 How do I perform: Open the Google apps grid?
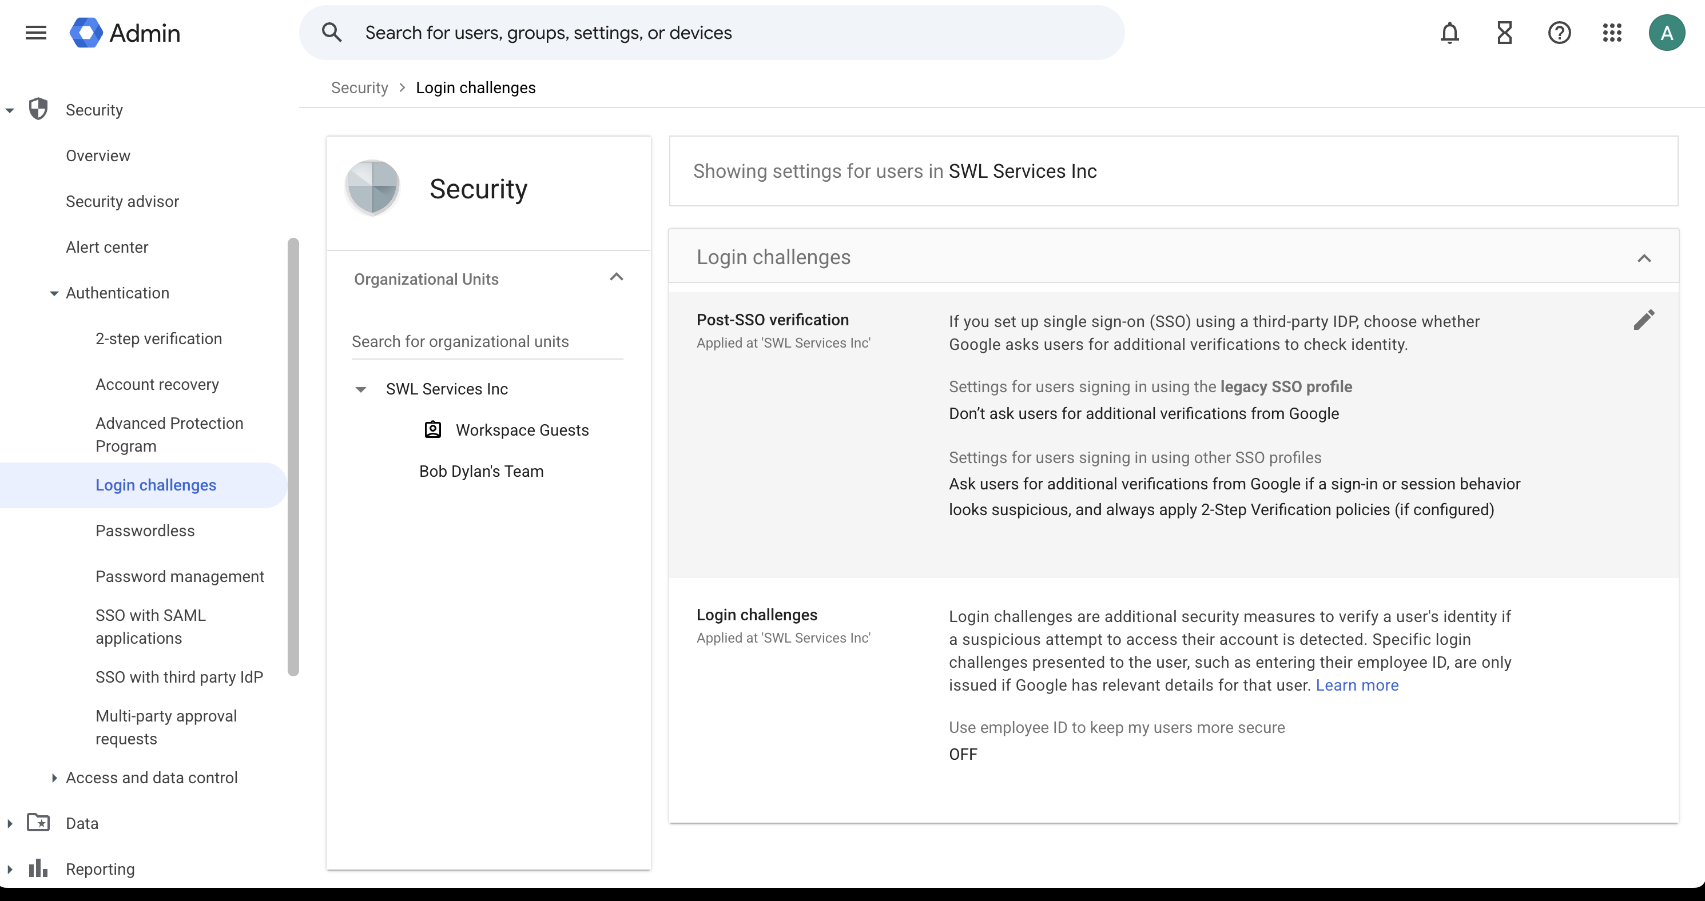coord(1612,33)
